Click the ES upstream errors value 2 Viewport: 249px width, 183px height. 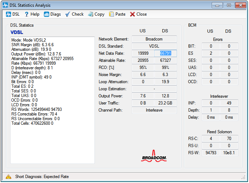211,53
